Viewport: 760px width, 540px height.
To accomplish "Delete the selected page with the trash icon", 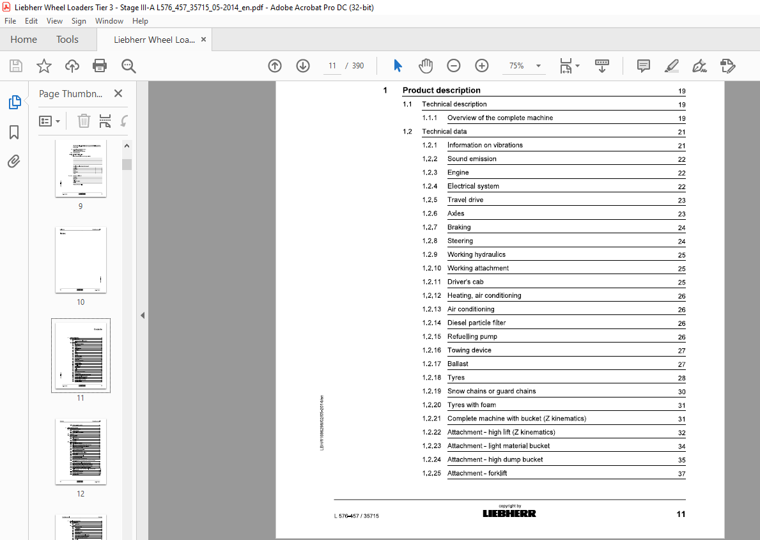I will (84, 121).
